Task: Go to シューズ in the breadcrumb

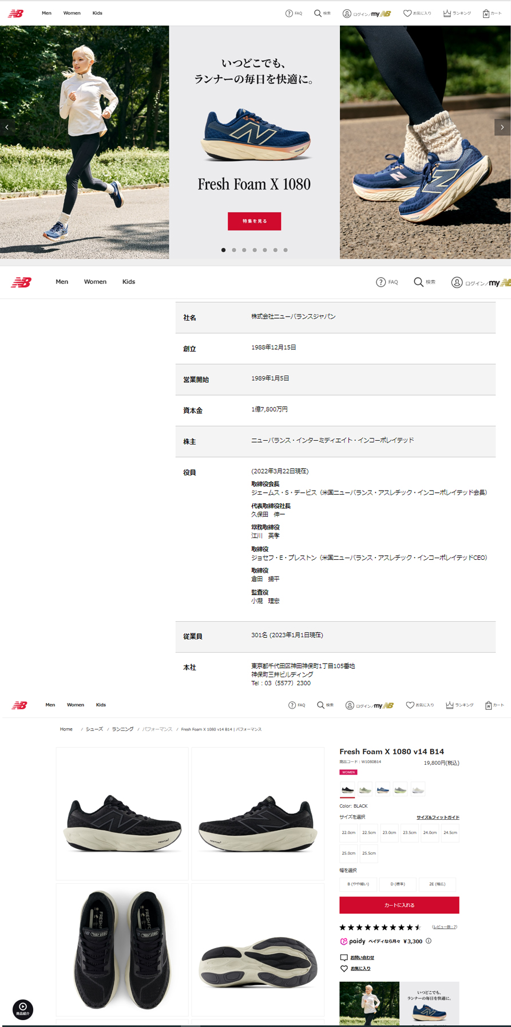Action: (x=94, y=729)
